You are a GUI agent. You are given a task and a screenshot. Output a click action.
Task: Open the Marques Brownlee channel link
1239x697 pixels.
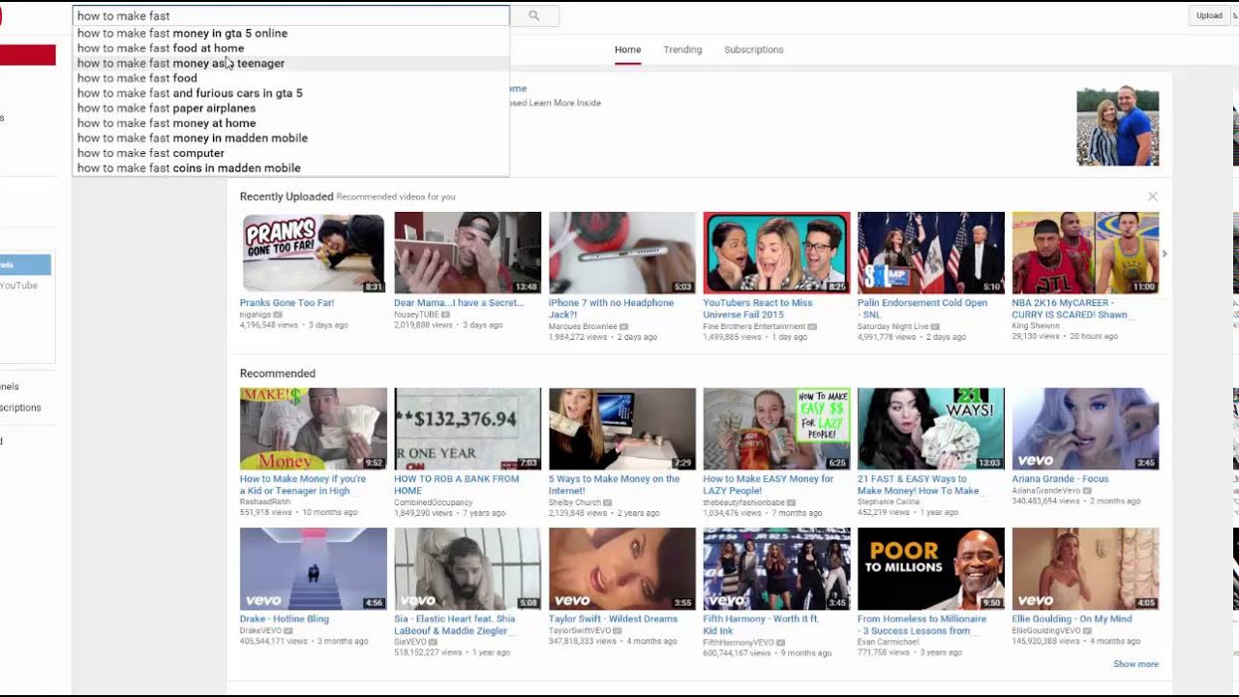tap(583, 326)
